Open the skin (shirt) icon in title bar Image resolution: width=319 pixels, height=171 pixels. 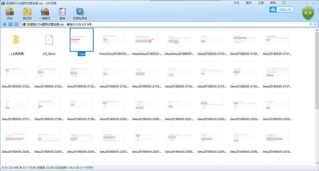pyautogui.click(x=284, y=3)
